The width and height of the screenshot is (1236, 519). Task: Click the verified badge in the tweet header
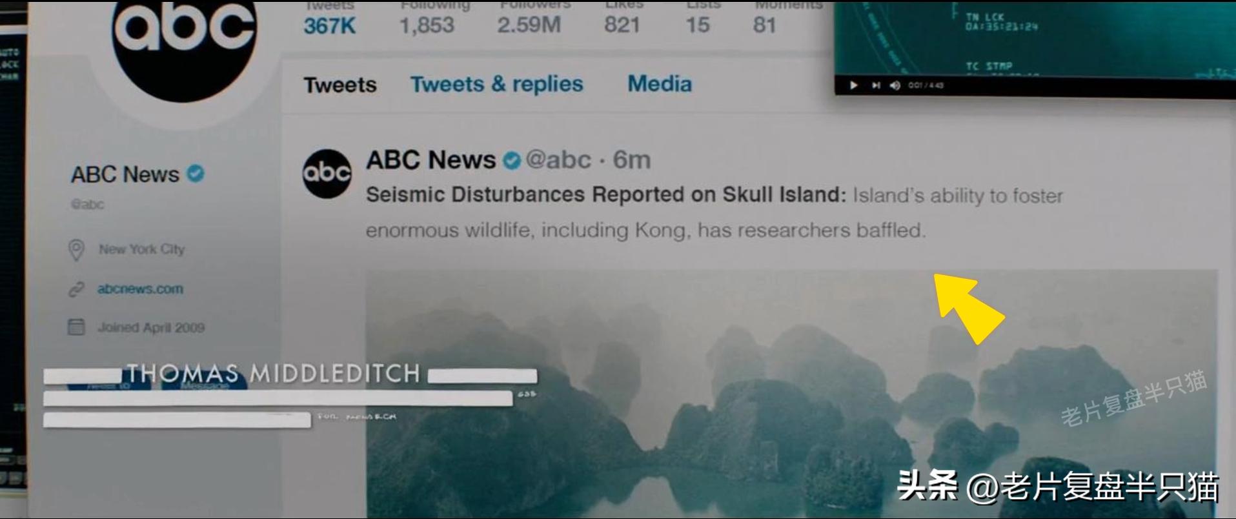click(x=512, y=160)
